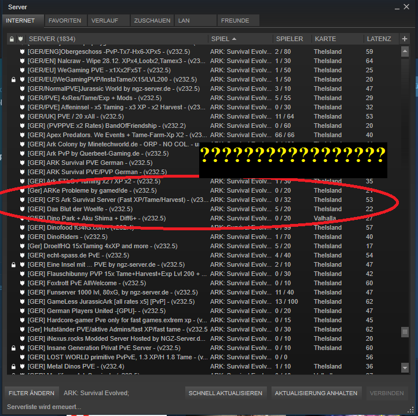Click shield icon of DinoRiders row
418x416 pixels.
pos(23,237)
